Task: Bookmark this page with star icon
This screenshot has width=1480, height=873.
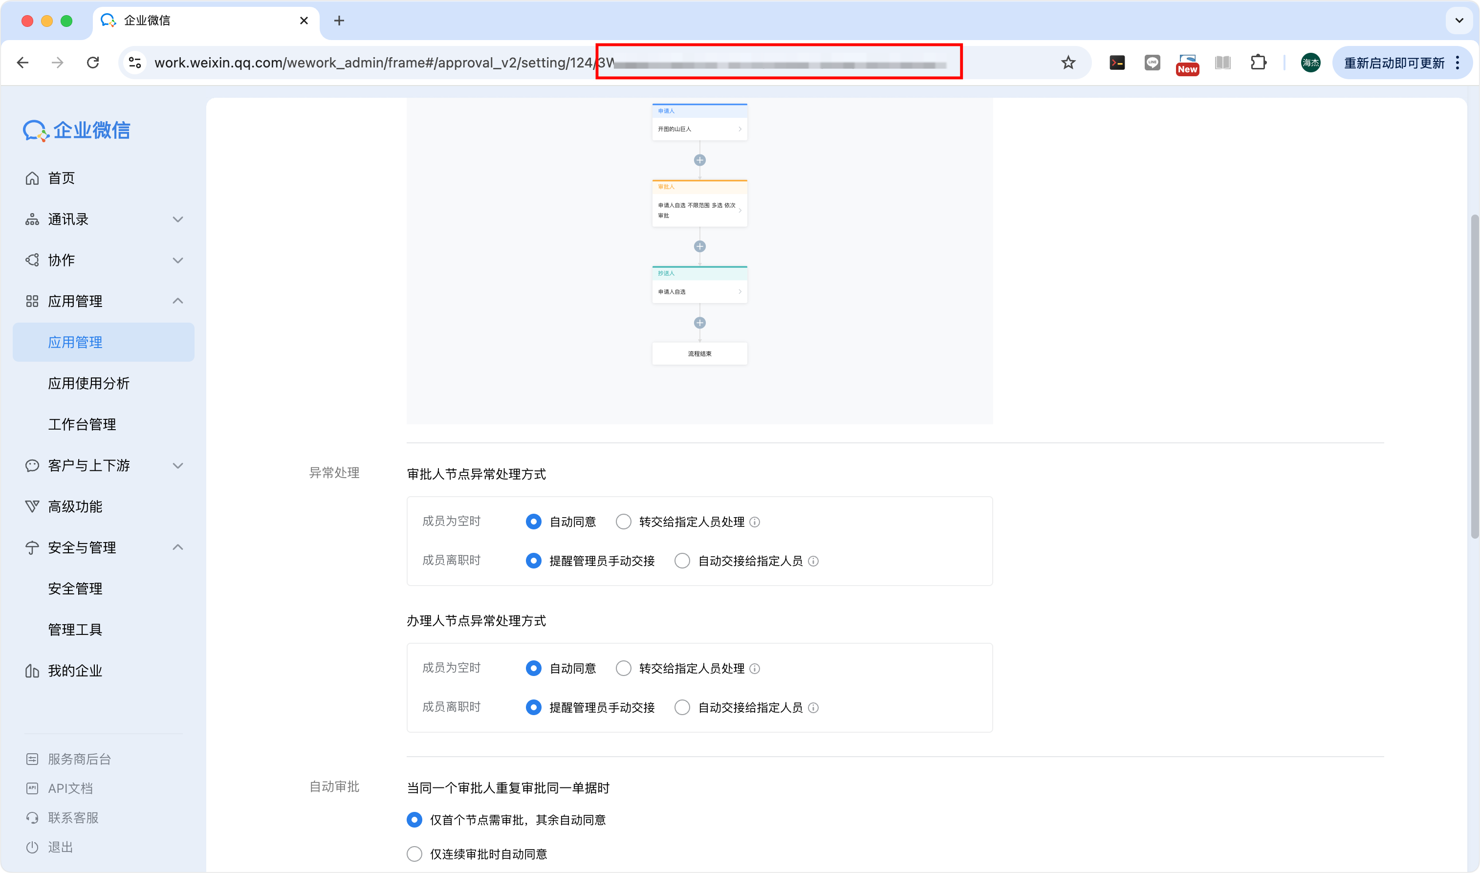Action: [x=1068, y=63]
